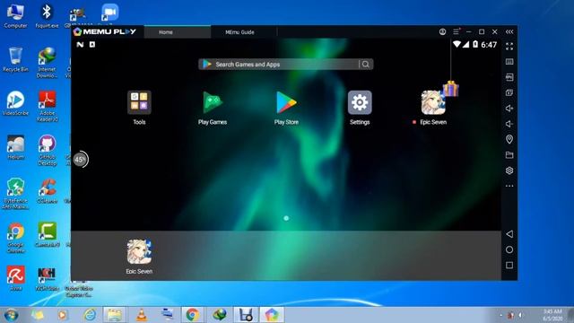Image resolution: width=574 pixels, height=323 pixels.
Task: Select the Helium desktop icon
Action: (x=15, y=147)
